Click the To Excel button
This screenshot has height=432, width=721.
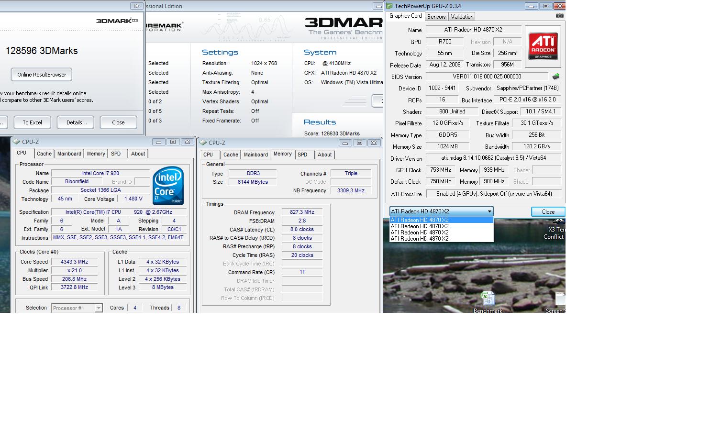(x=32, y=122)
